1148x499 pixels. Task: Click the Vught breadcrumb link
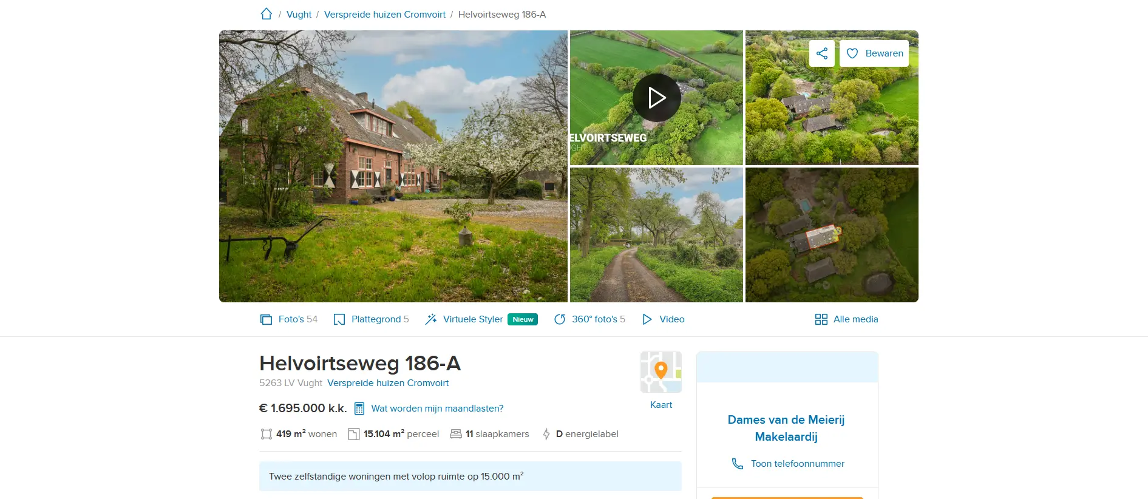(299, 15)
